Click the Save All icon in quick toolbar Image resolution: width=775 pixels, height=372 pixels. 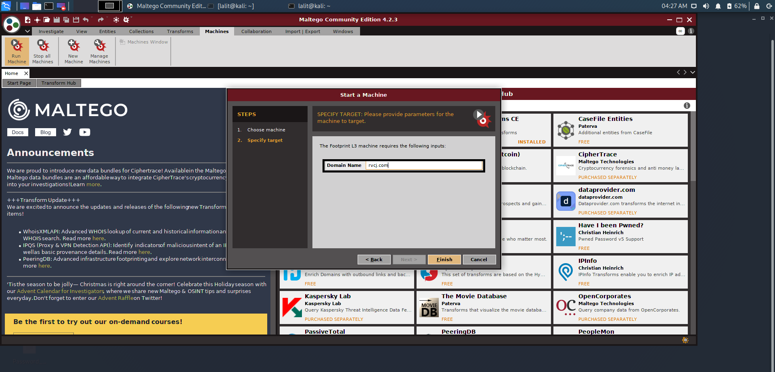pos(66,19)
